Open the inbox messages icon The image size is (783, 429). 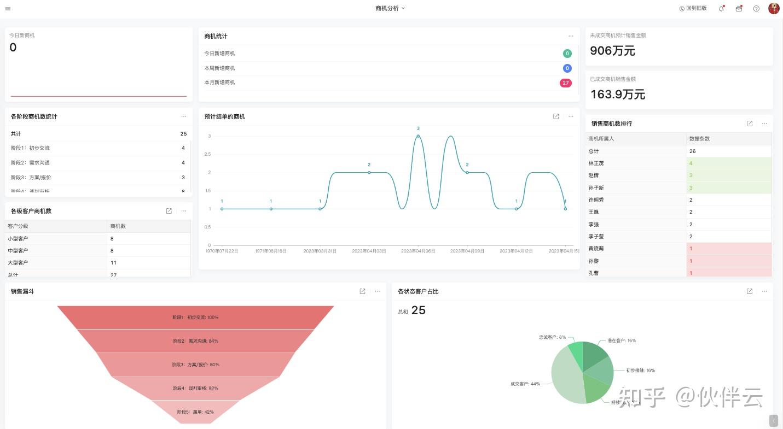click(739, 8)
